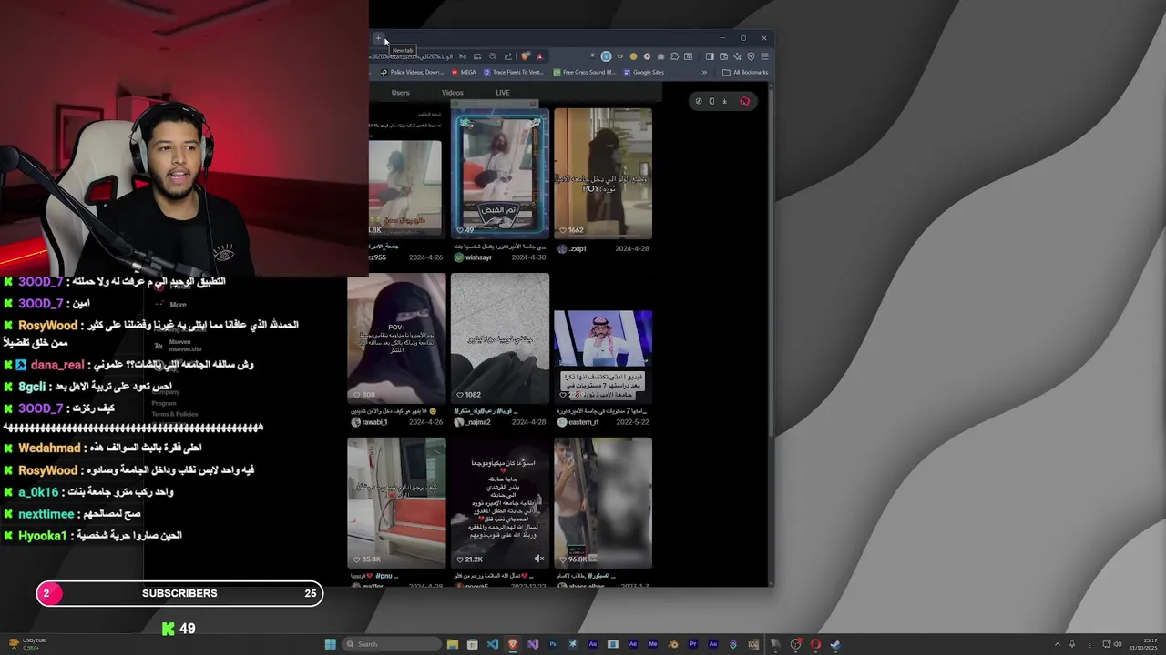This screenshot has height=655, width=1166.
Task: Open the video thumbnail by rawabi_1
Action: coord(396,338)
